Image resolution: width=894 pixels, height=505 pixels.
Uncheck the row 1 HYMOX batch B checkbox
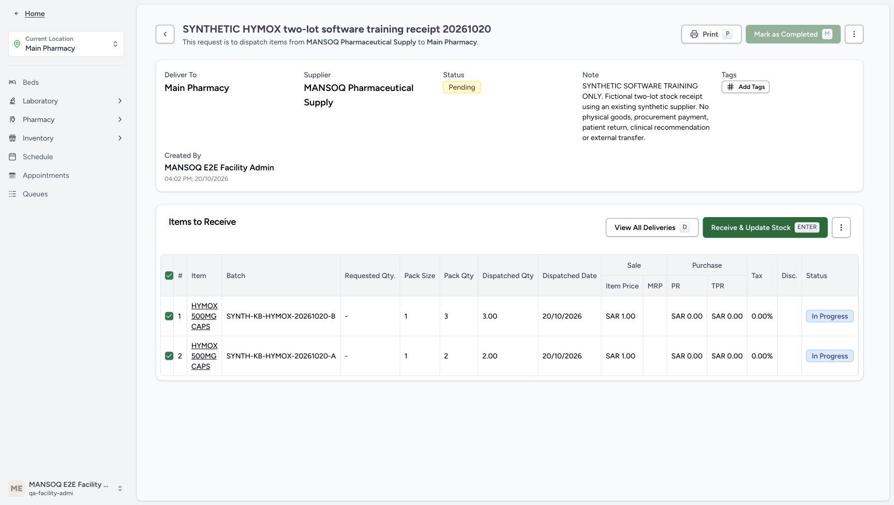point(169,316)
